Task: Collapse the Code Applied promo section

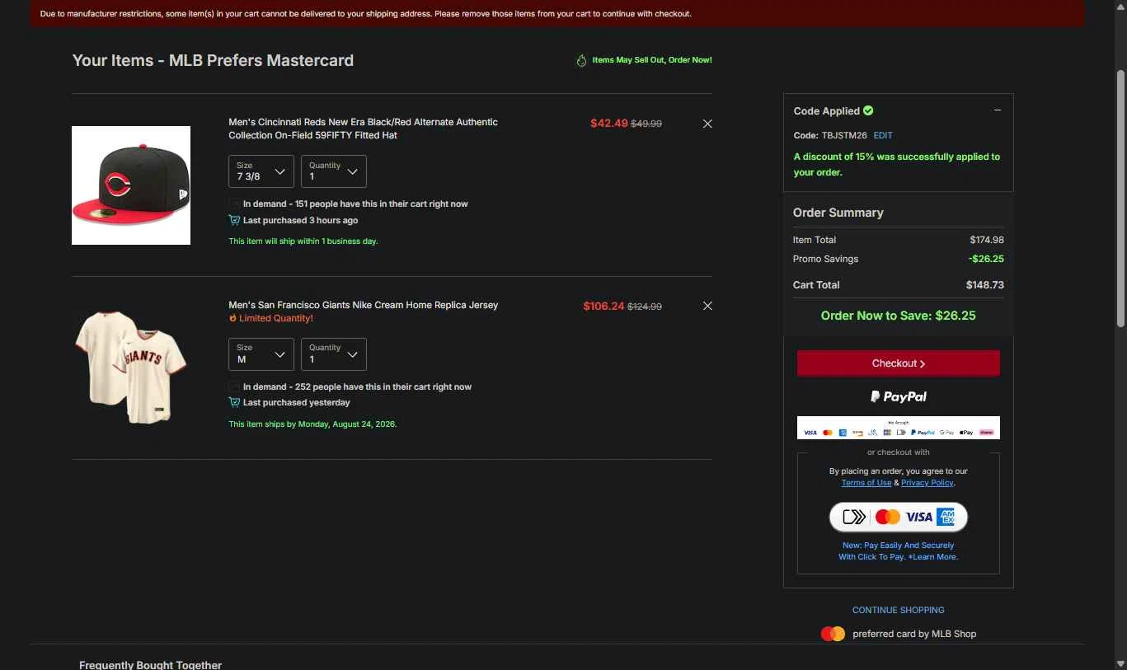Action: [998, 110]
